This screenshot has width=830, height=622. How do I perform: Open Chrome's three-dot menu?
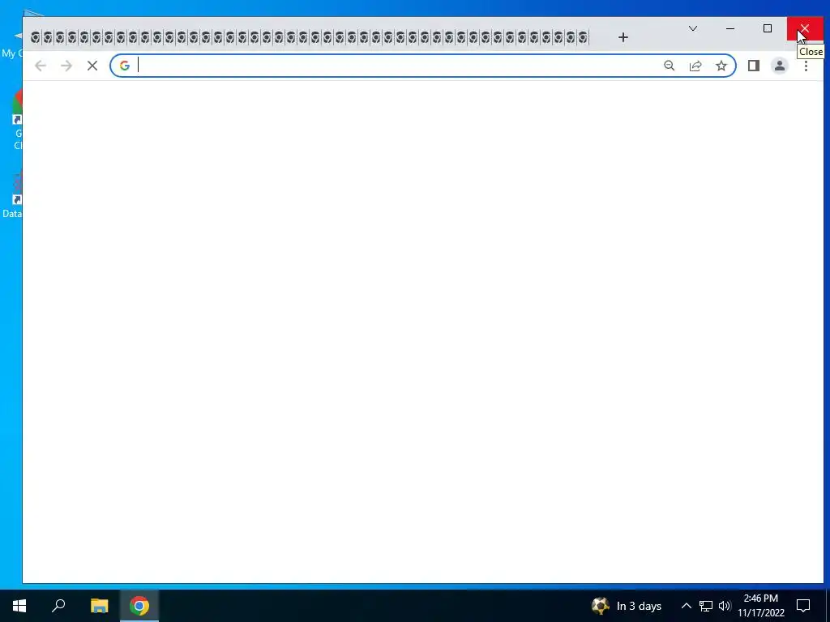click(806, 66)
